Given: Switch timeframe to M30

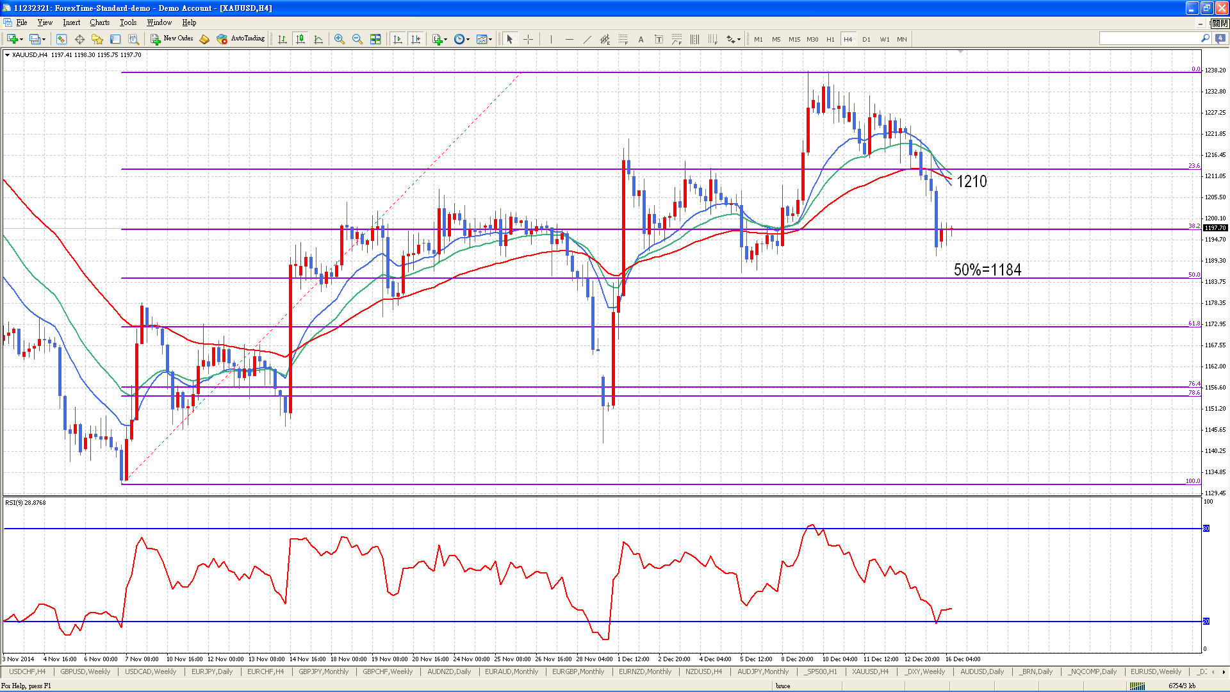Looking at the screenshot, I should pyautogui.click(x=812, y=39).
